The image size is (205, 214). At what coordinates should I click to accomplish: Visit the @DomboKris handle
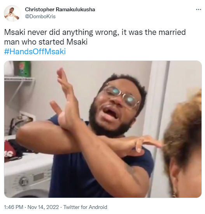(40, 17)
